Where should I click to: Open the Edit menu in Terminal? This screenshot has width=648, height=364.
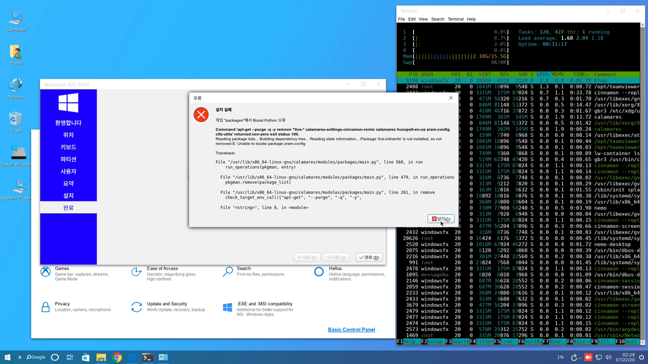[412, 19]
